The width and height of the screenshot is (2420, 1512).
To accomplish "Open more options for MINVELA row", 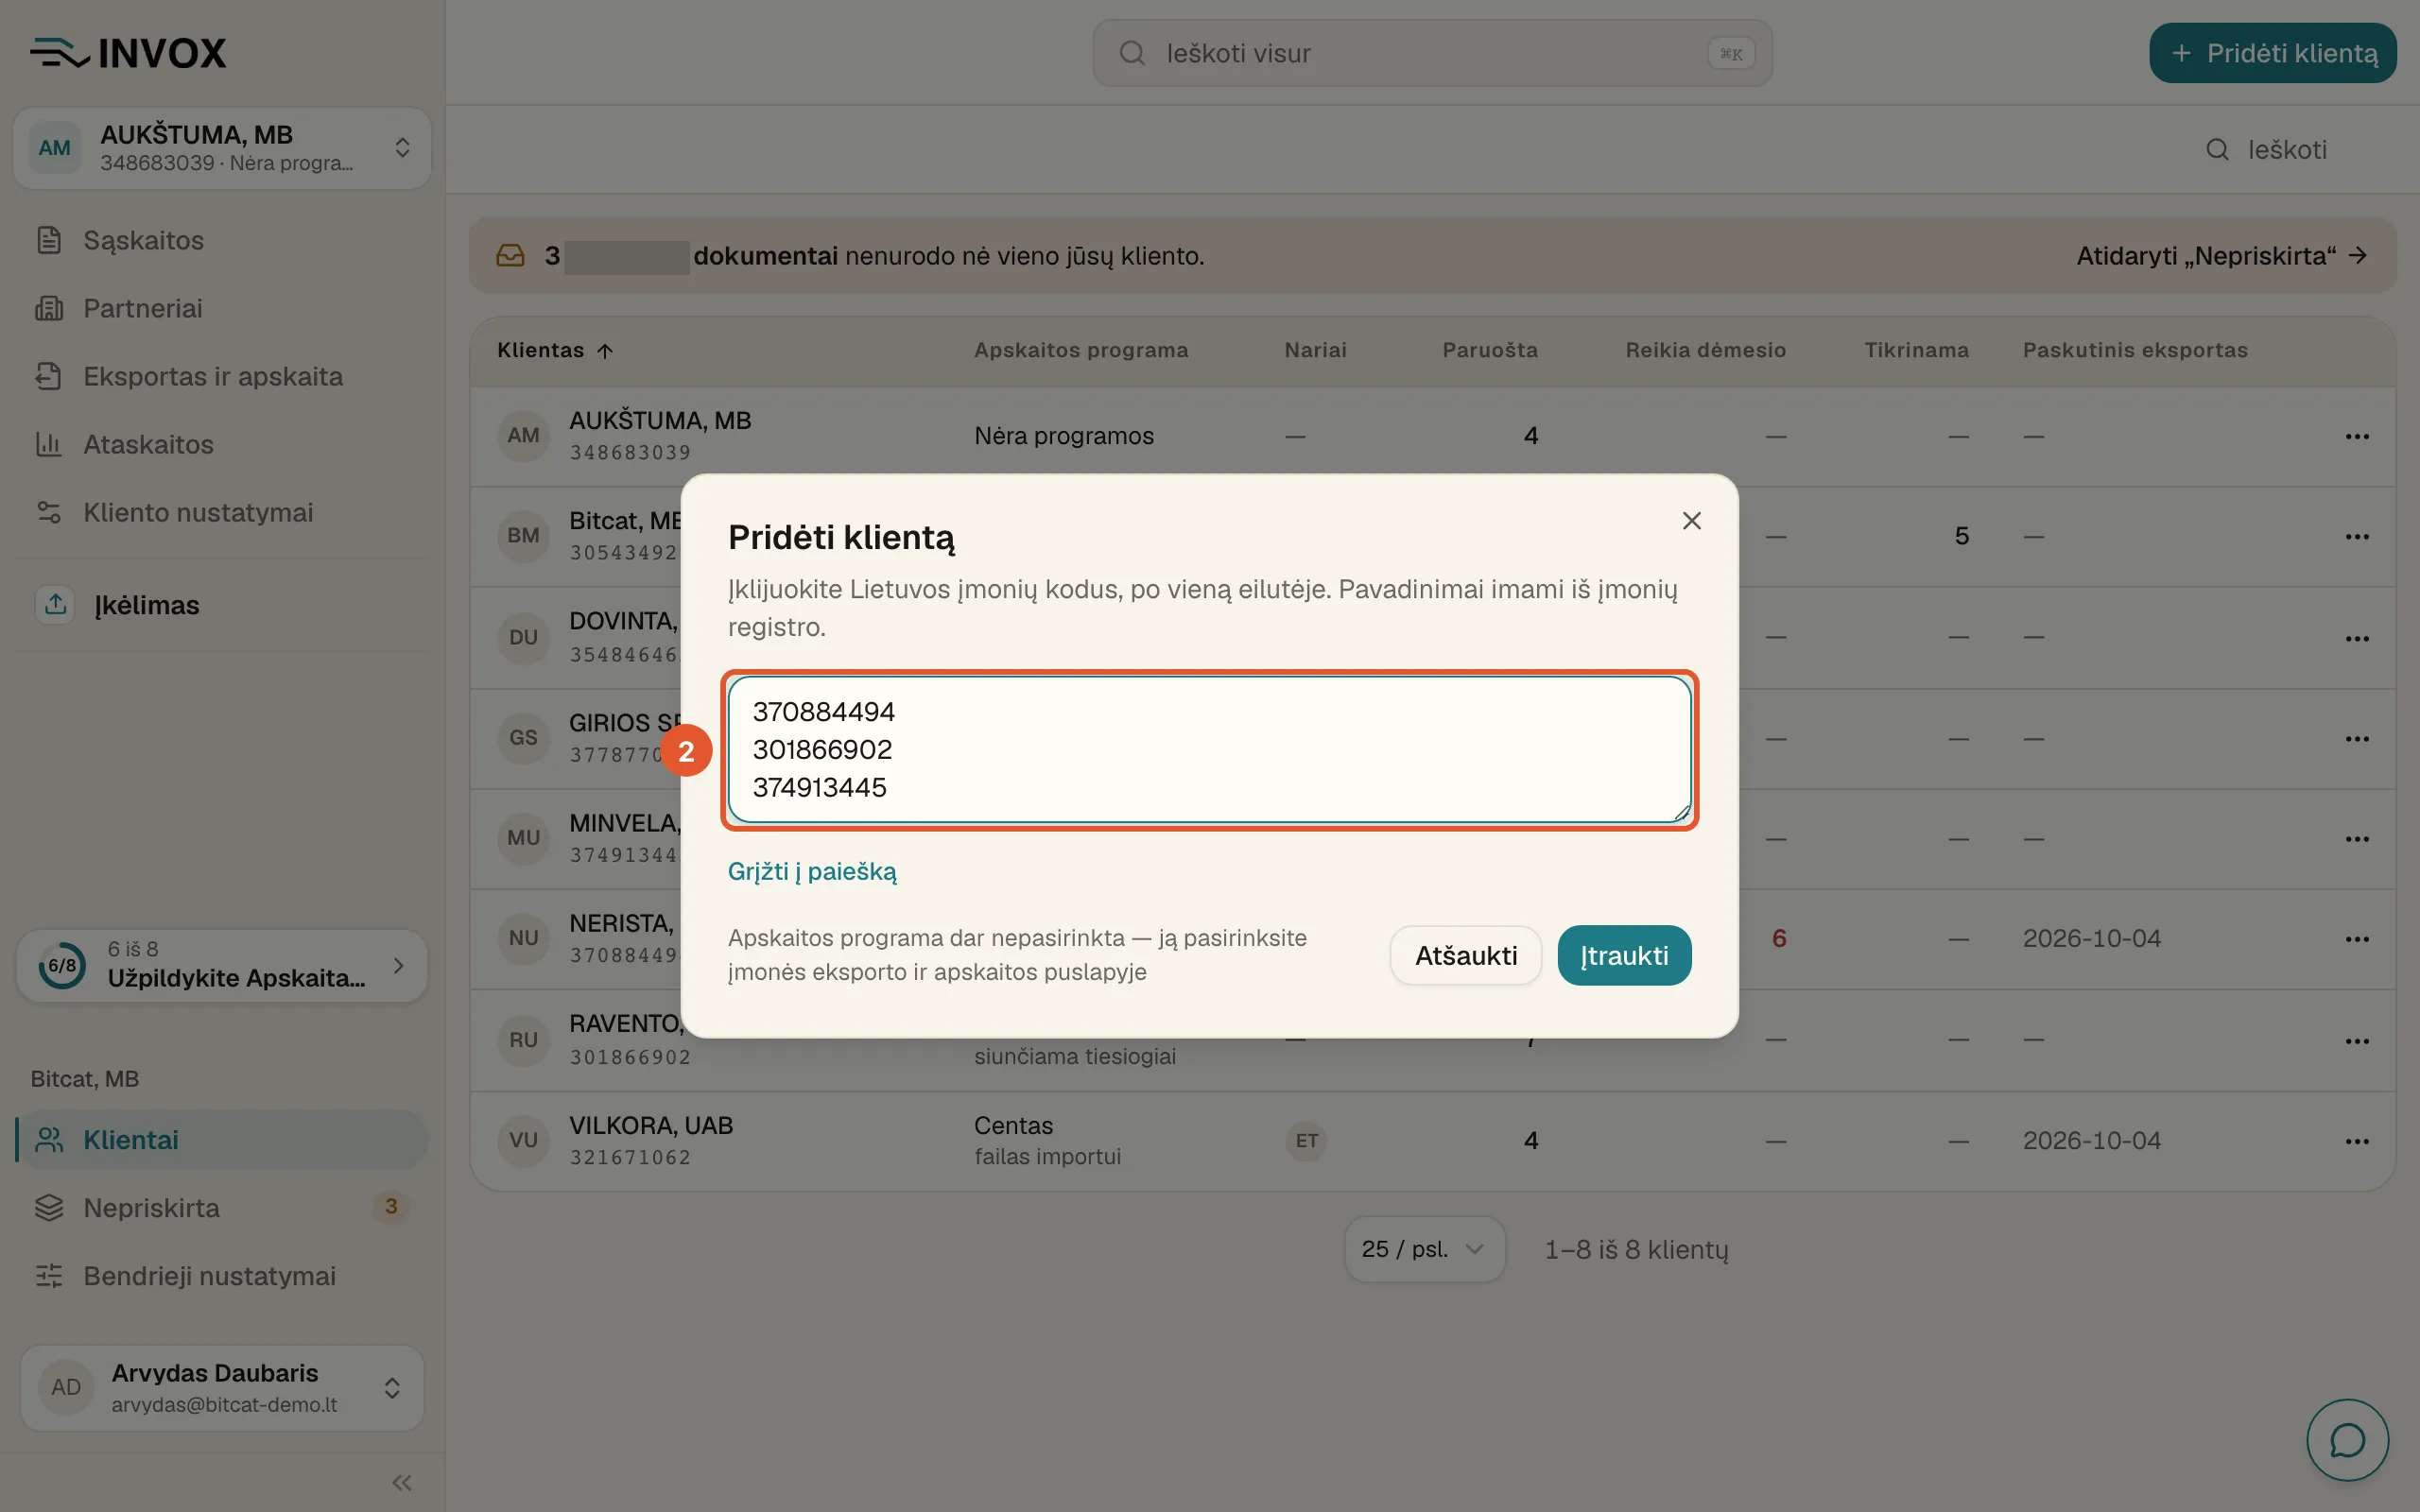I will (x=2357, y=838).
